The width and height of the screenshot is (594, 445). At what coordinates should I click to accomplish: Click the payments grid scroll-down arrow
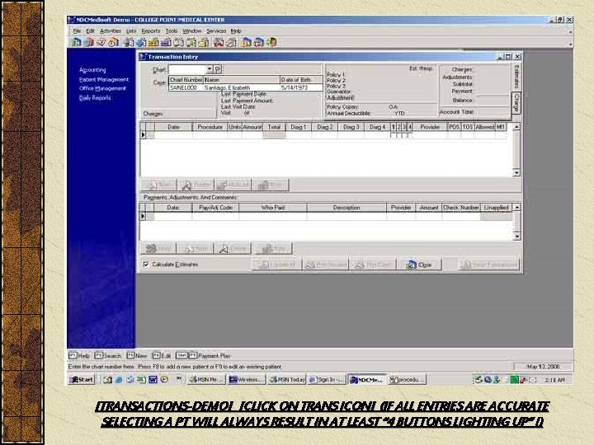[516, 237]
